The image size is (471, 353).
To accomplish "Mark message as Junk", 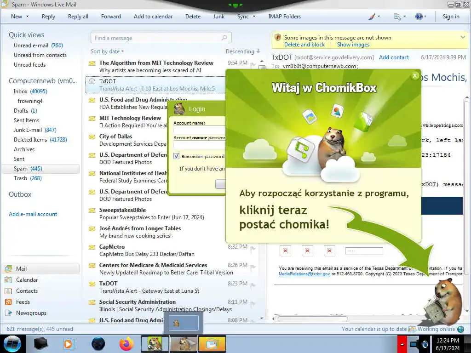I will (218, 17).
